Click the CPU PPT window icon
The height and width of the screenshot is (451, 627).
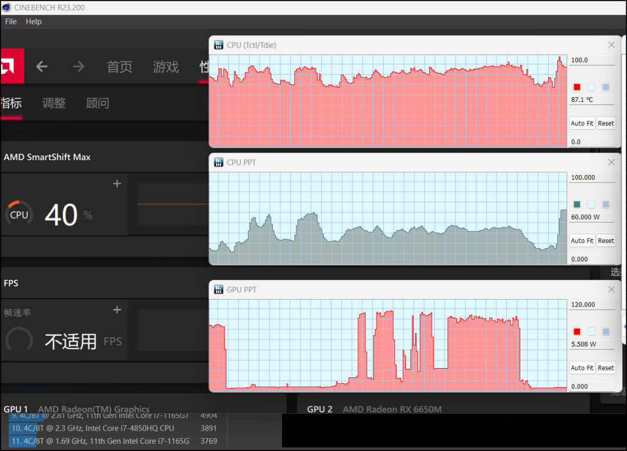(219, 162)
